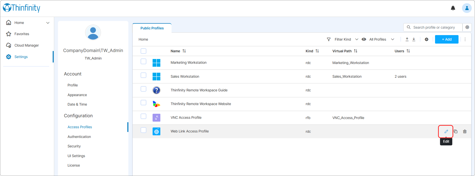
Task: Select Access Profiles configuration
Action: pyautogui.click(x=80, y=127)
